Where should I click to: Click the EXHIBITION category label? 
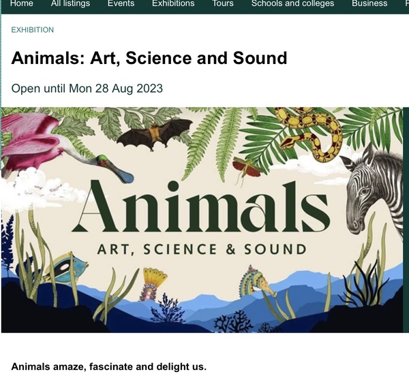(x=32, y=30)
